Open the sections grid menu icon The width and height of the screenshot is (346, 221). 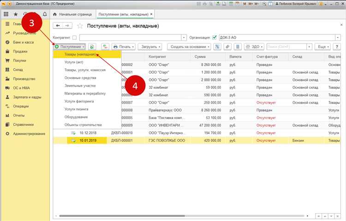(6, 14)
